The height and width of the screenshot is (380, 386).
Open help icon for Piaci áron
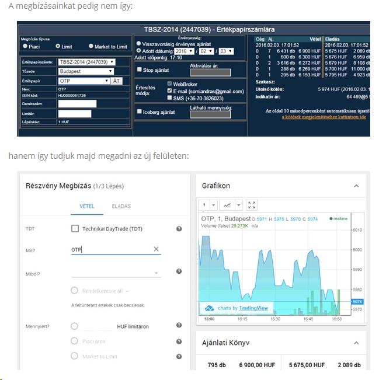pos(179,341)
